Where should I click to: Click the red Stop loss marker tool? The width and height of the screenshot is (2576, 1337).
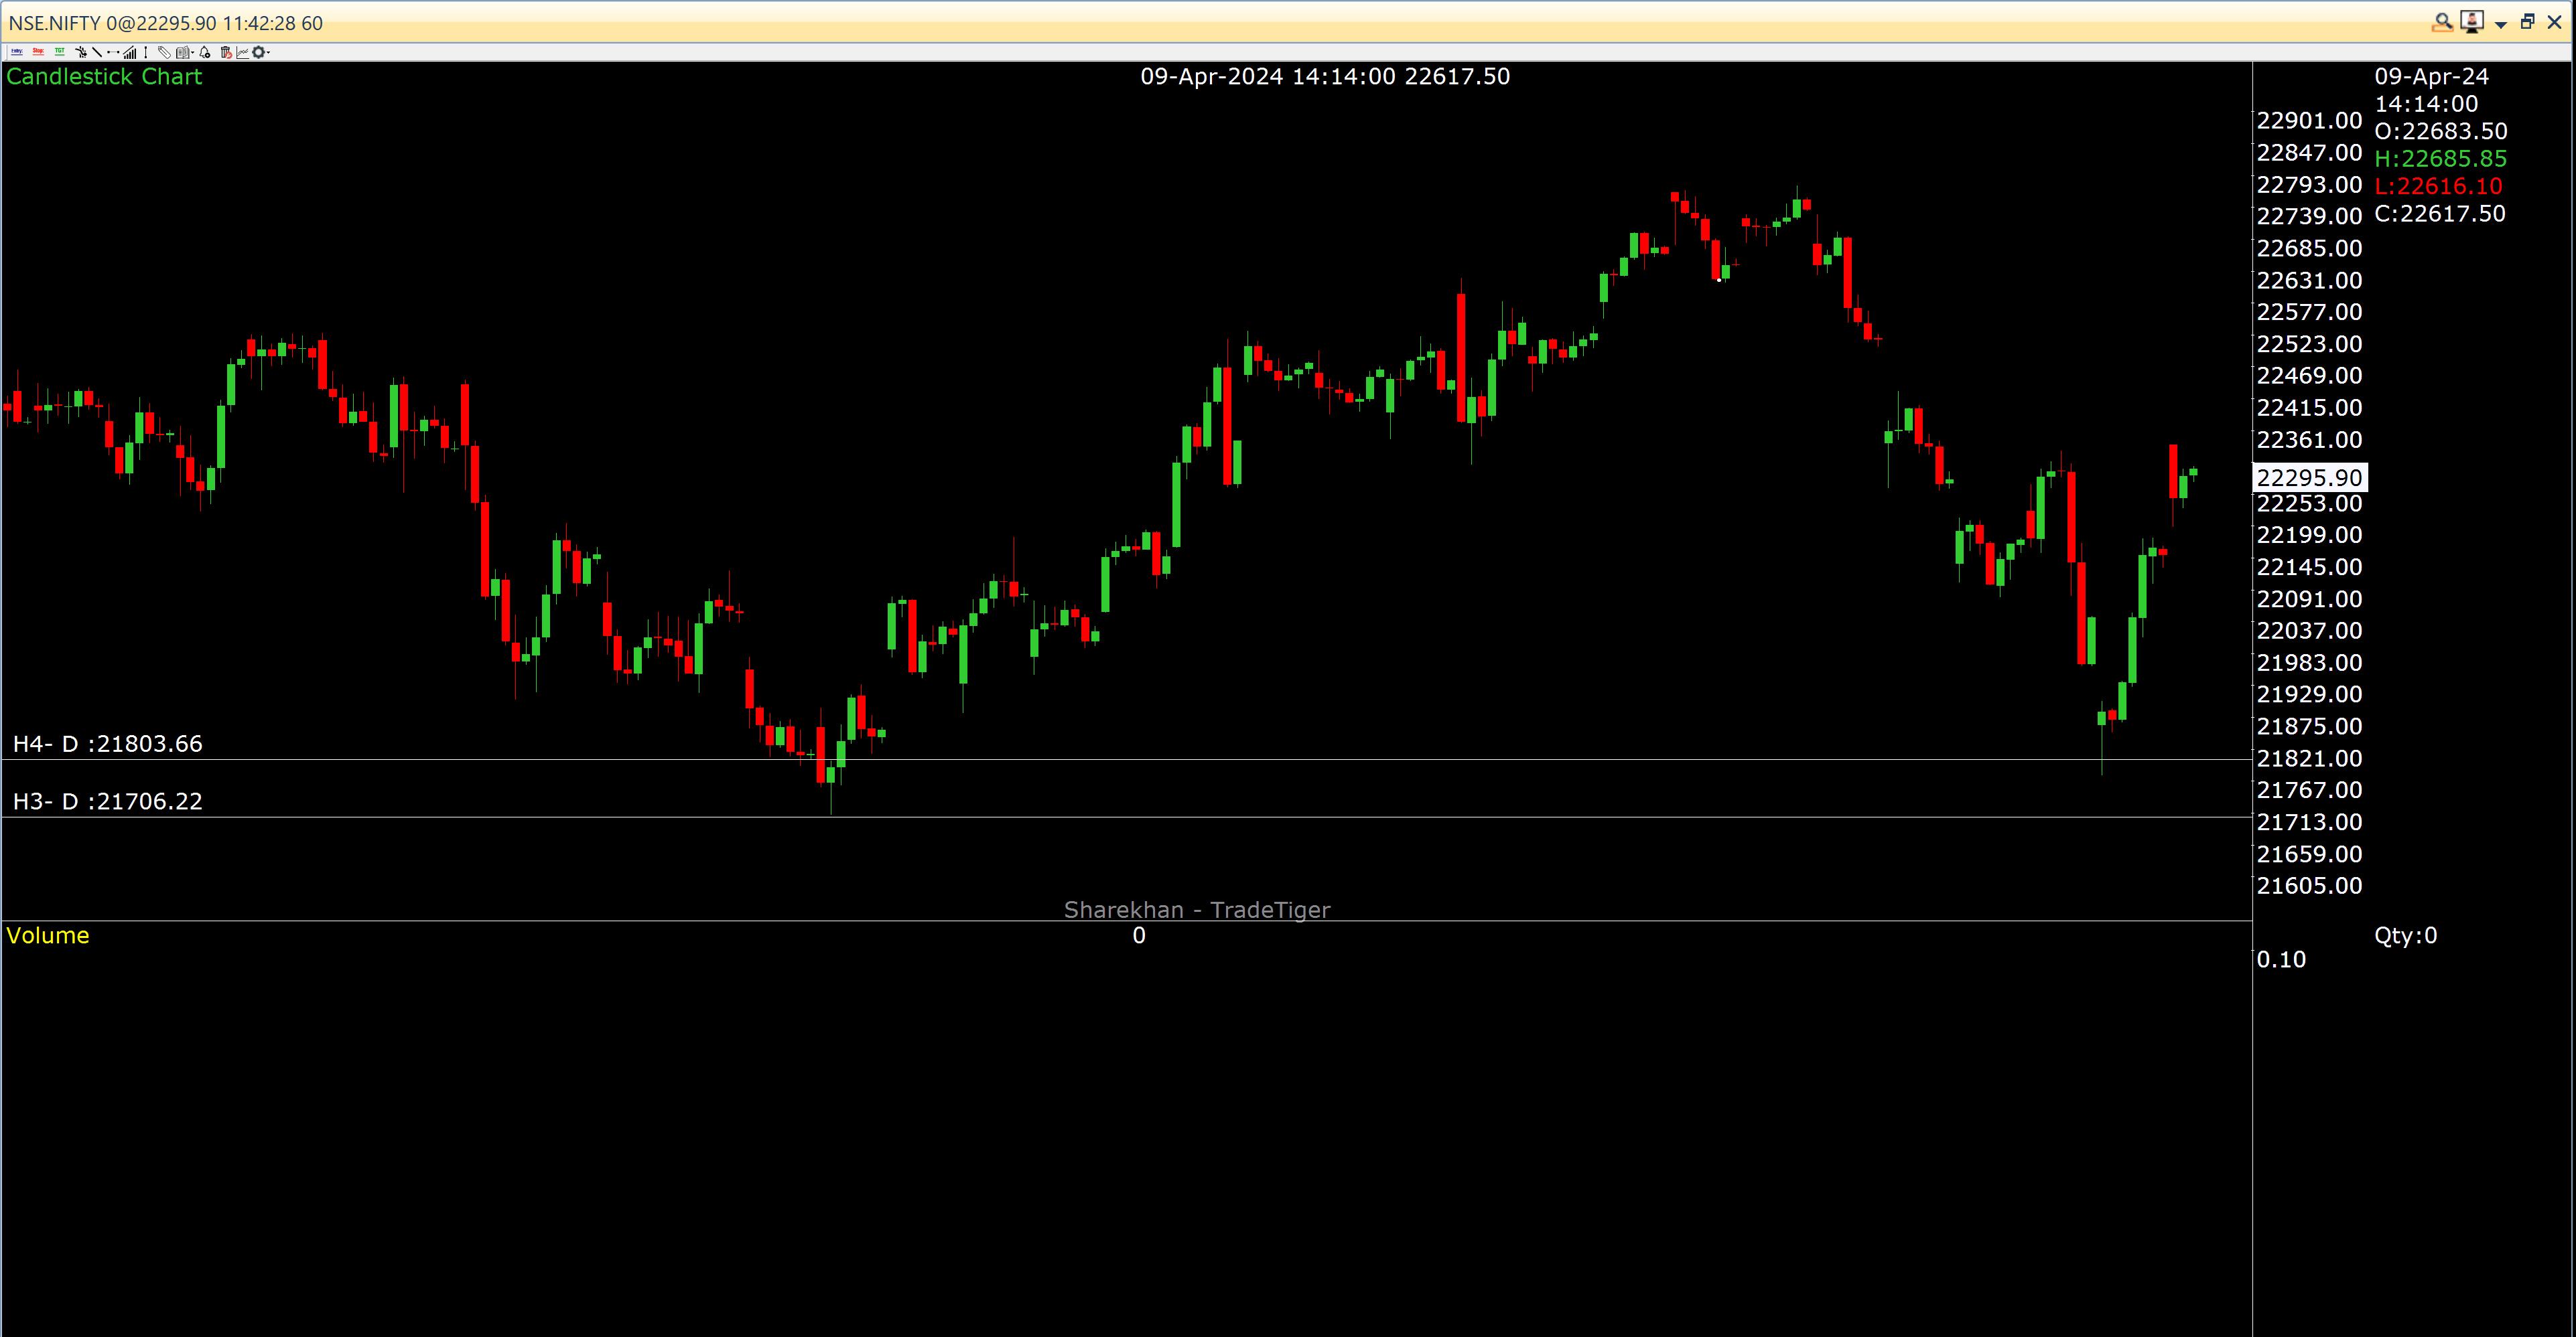(38, 52)
